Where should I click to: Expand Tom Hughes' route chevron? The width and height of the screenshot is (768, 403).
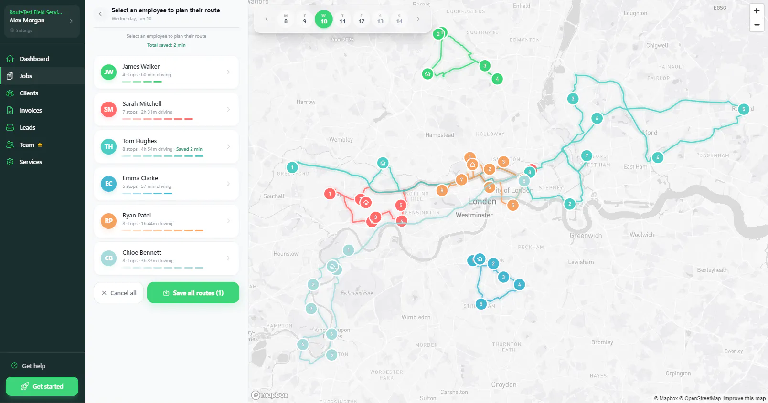[228, 146]
